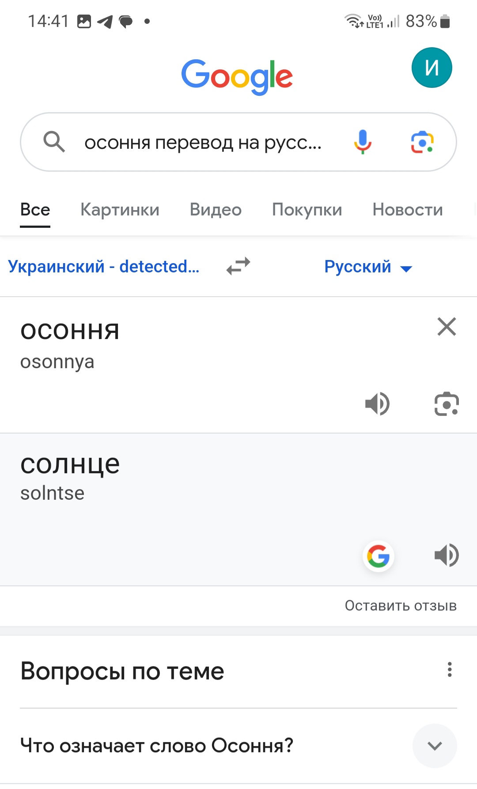Open more options for Вопросы по теме
Screen dimensions: 477x789
450,670
